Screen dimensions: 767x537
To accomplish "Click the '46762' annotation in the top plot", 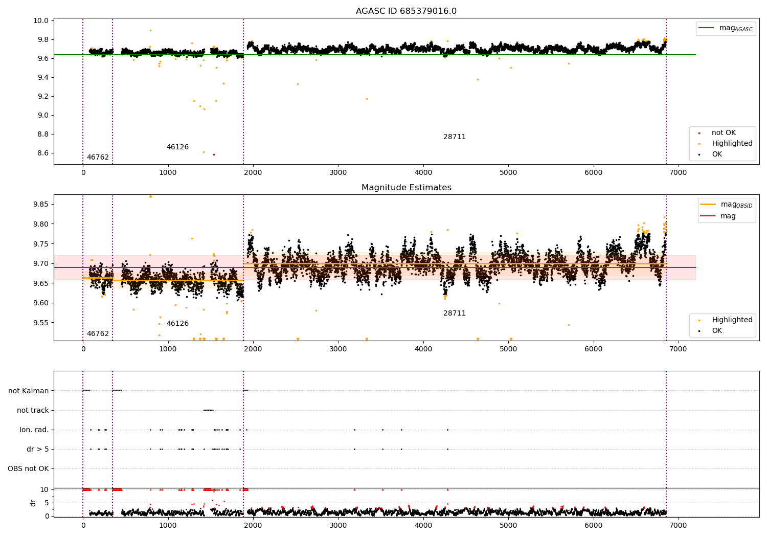I will point(98,158).
